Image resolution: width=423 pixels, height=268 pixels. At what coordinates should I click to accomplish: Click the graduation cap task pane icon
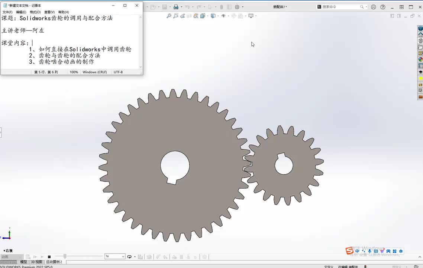point(420,72)
